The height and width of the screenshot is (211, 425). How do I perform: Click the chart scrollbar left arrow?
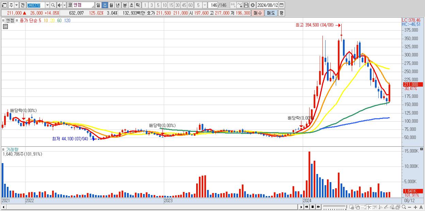tap(3, 207)
